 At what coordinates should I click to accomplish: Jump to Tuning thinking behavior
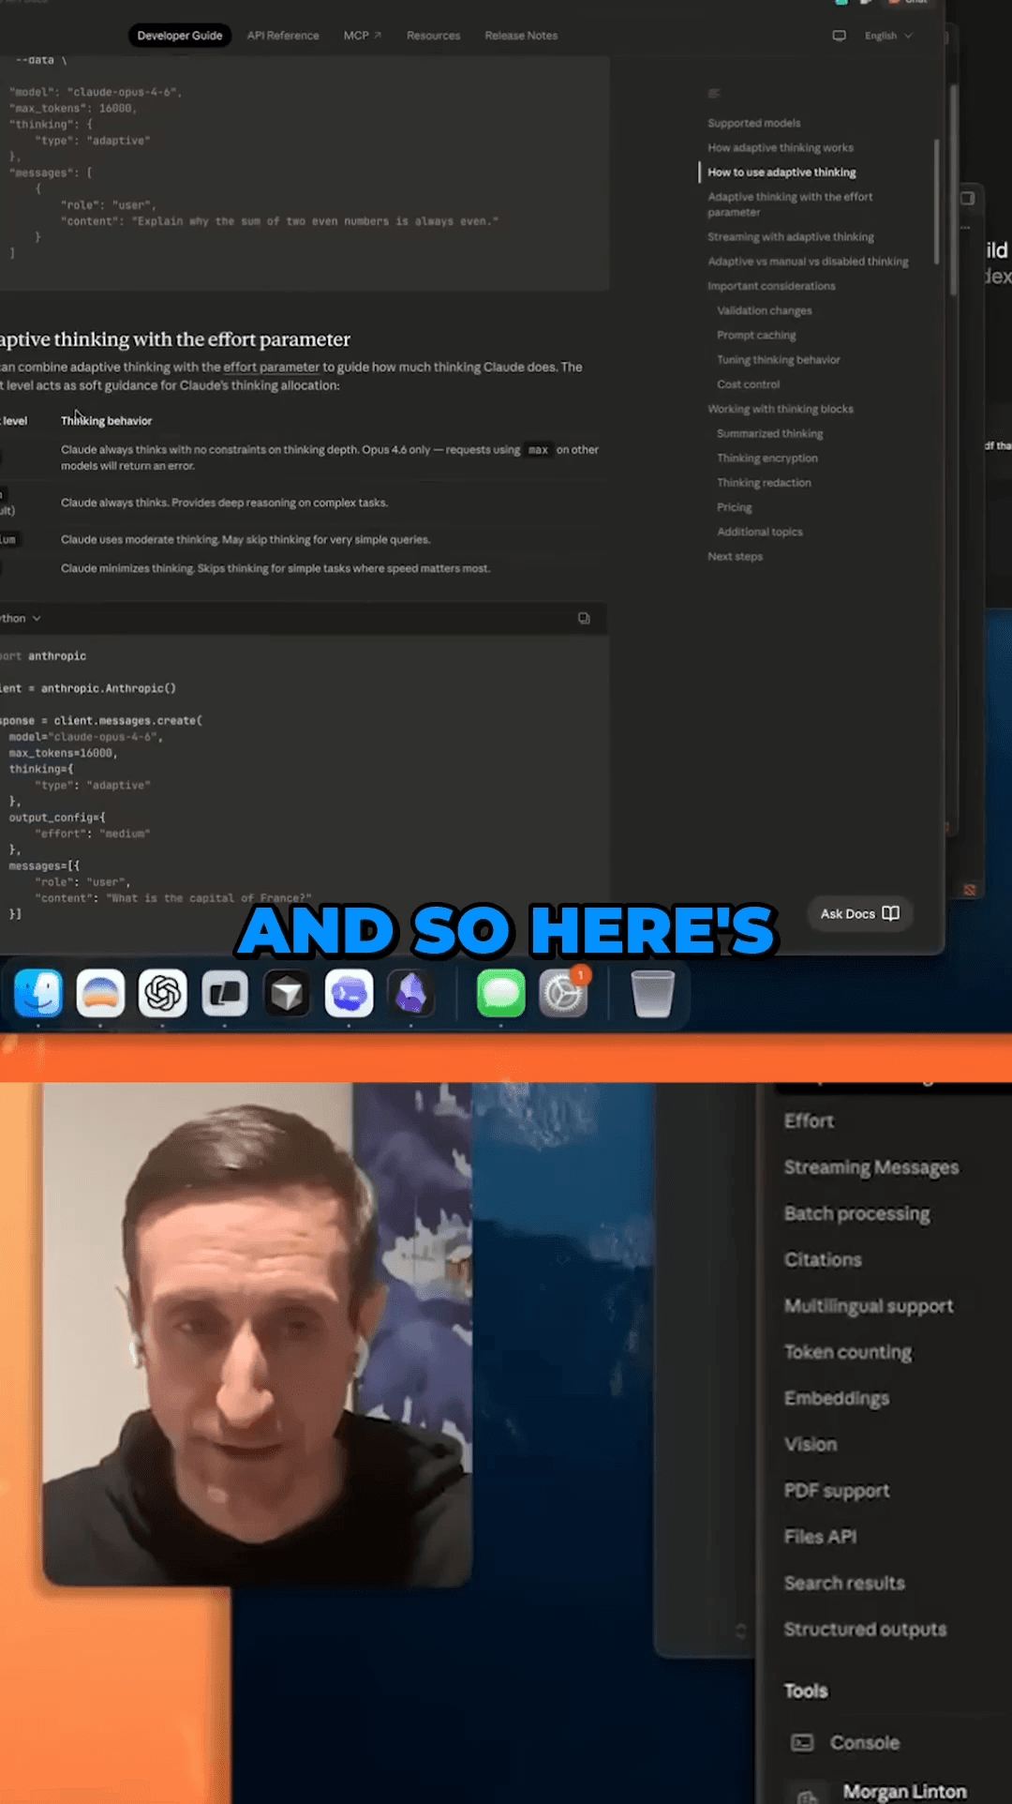[x=779, y=360]
